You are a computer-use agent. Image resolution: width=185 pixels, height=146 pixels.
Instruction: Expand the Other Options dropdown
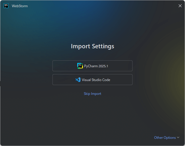(167, 138)
